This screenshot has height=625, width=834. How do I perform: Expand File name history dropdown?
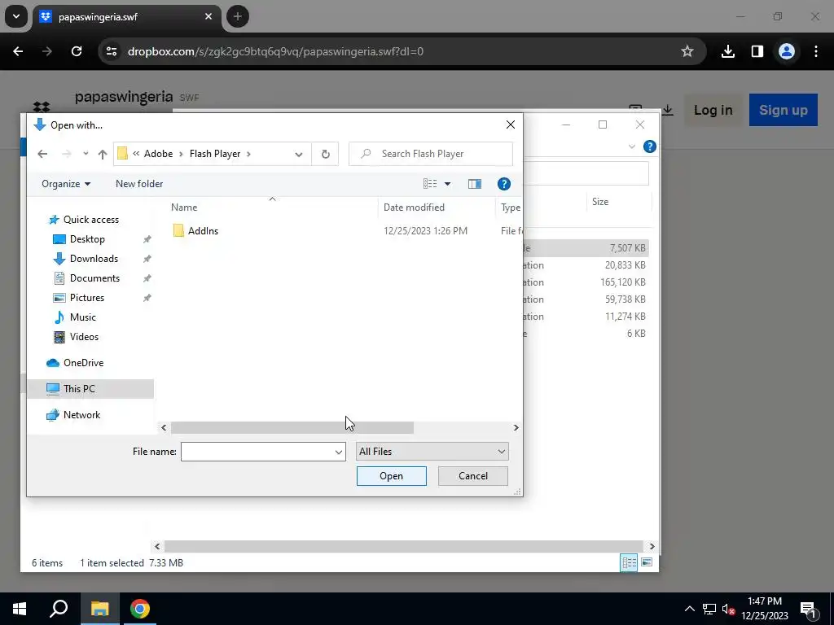338,452
